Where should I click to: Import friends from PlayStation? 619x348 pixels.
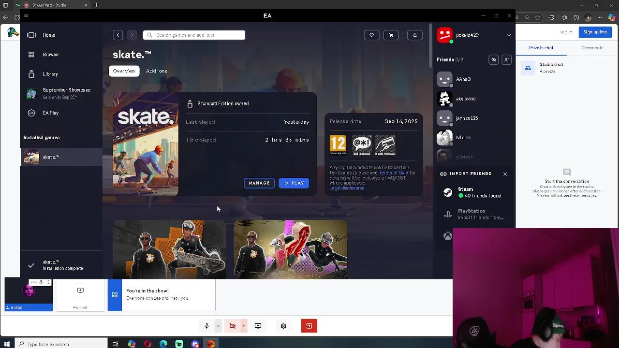(x=474, y=214)
